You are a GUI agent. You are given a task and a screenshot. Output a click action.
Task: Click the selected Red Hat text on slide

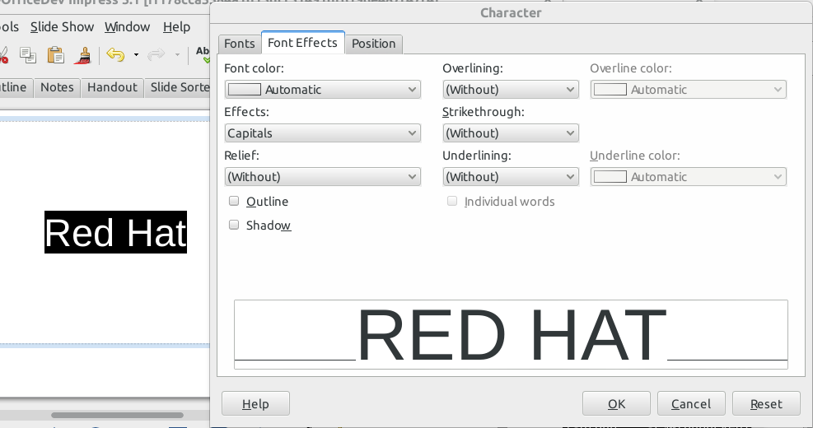pos(115,232)
